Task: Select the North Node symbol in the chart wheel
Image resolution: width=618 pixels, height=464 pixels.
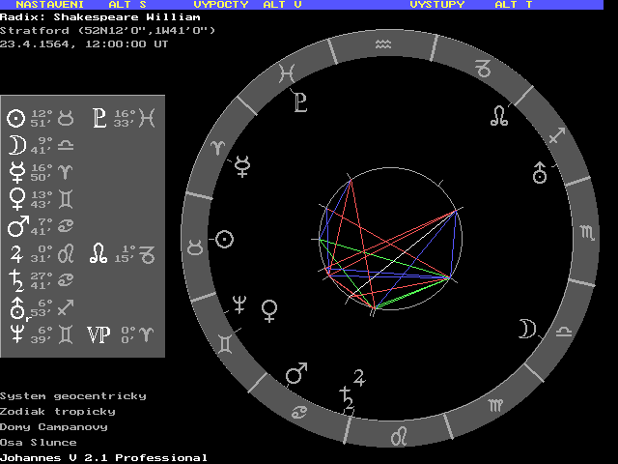Action: [499, 117]
